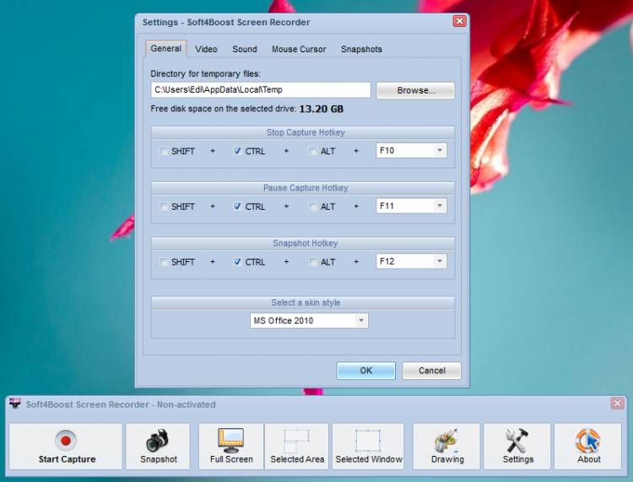Image resolution: width=633 pixels, height=482 pixels.
Task: Close the Settings dialog window
Action: click(459, 21)
